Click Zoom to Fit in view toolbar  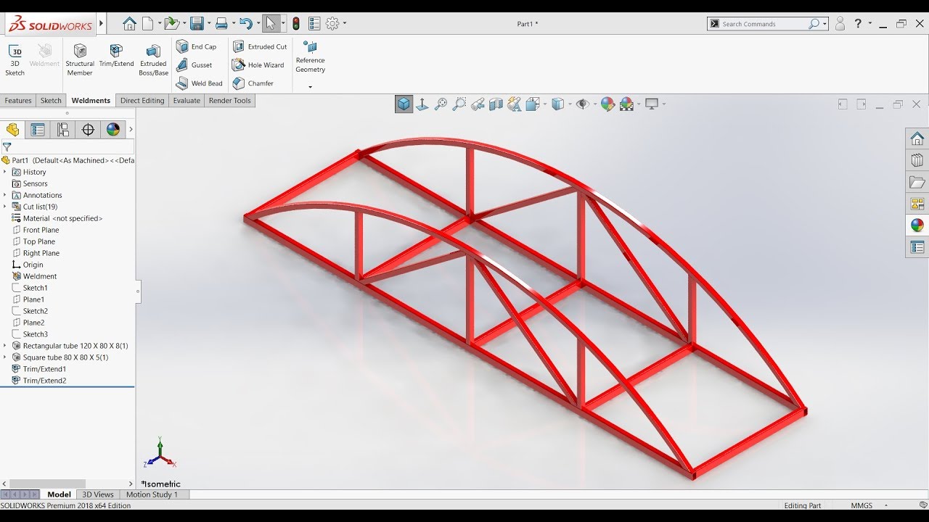(x=441, y=104)
